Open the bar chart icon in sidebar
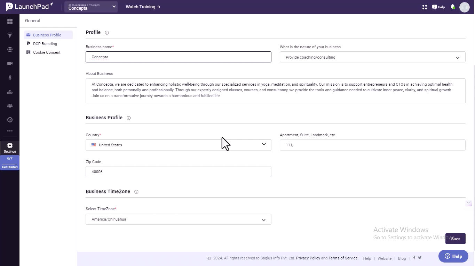This screenshot has width=475, height=266. point(10,92)
